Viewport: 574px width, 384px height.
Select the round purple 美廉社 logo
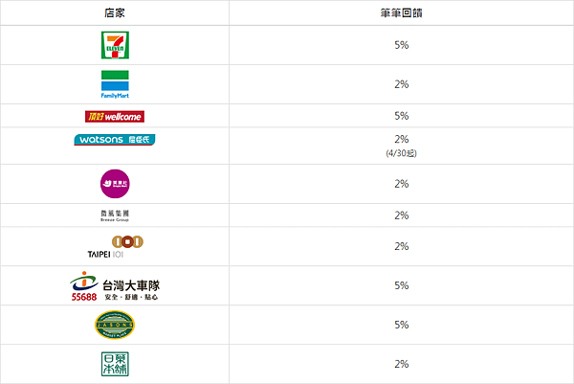tap(115, 184)
